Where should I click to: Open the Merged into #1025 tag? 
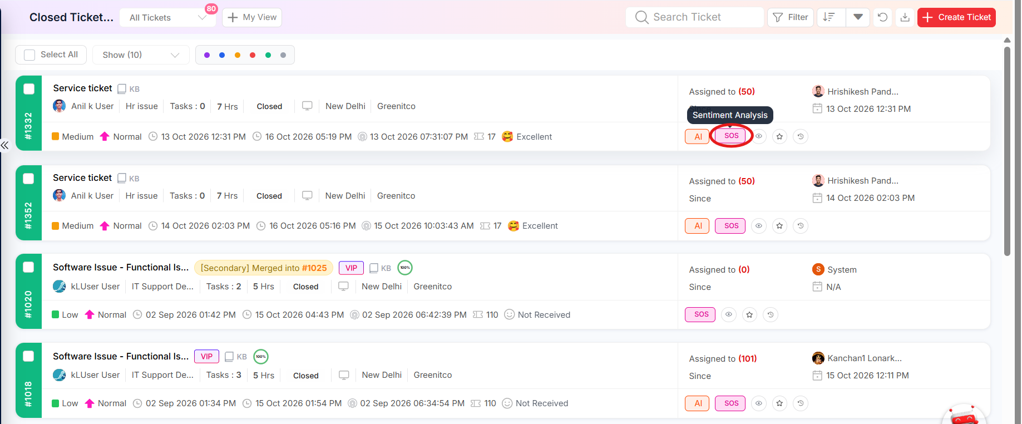[x=264, y=268]
